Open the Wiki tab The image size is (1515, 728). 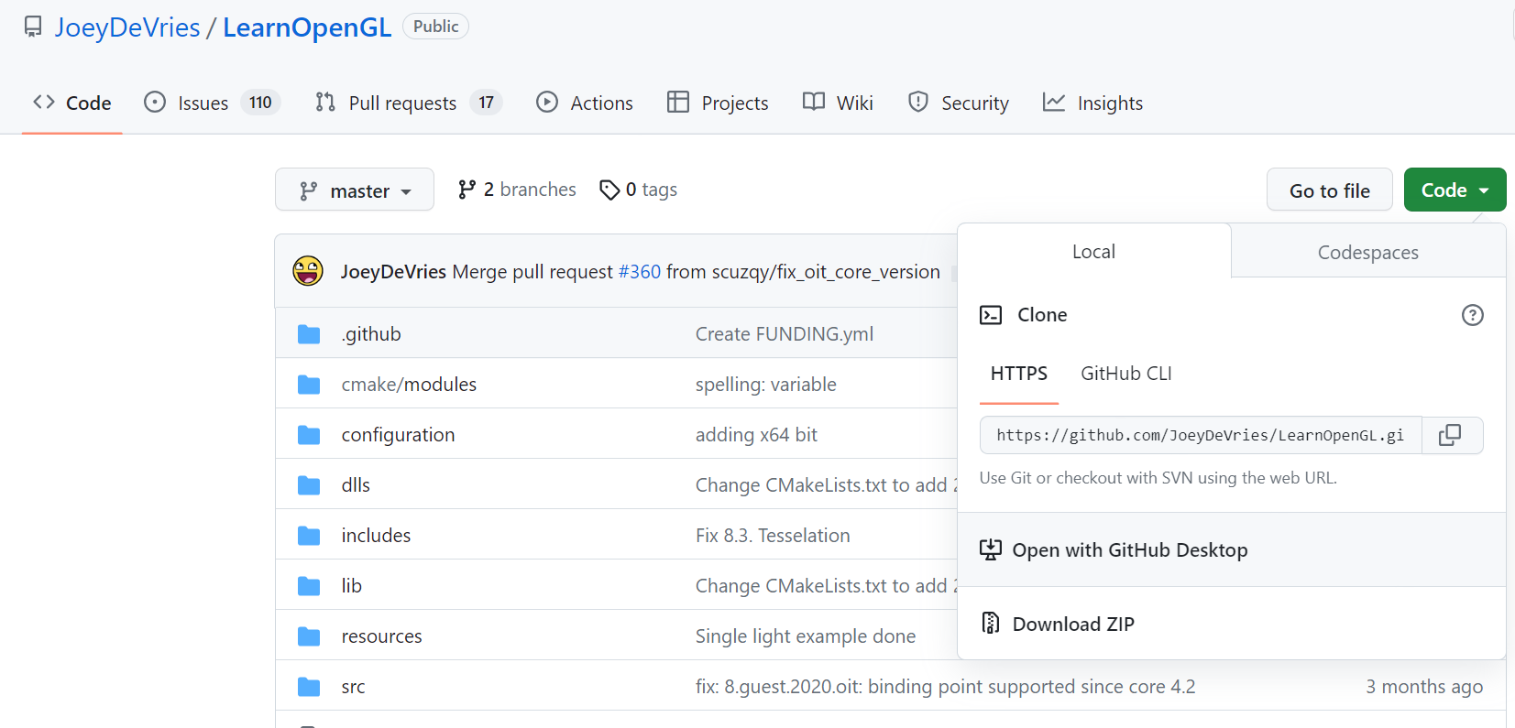tap(838, 103)
